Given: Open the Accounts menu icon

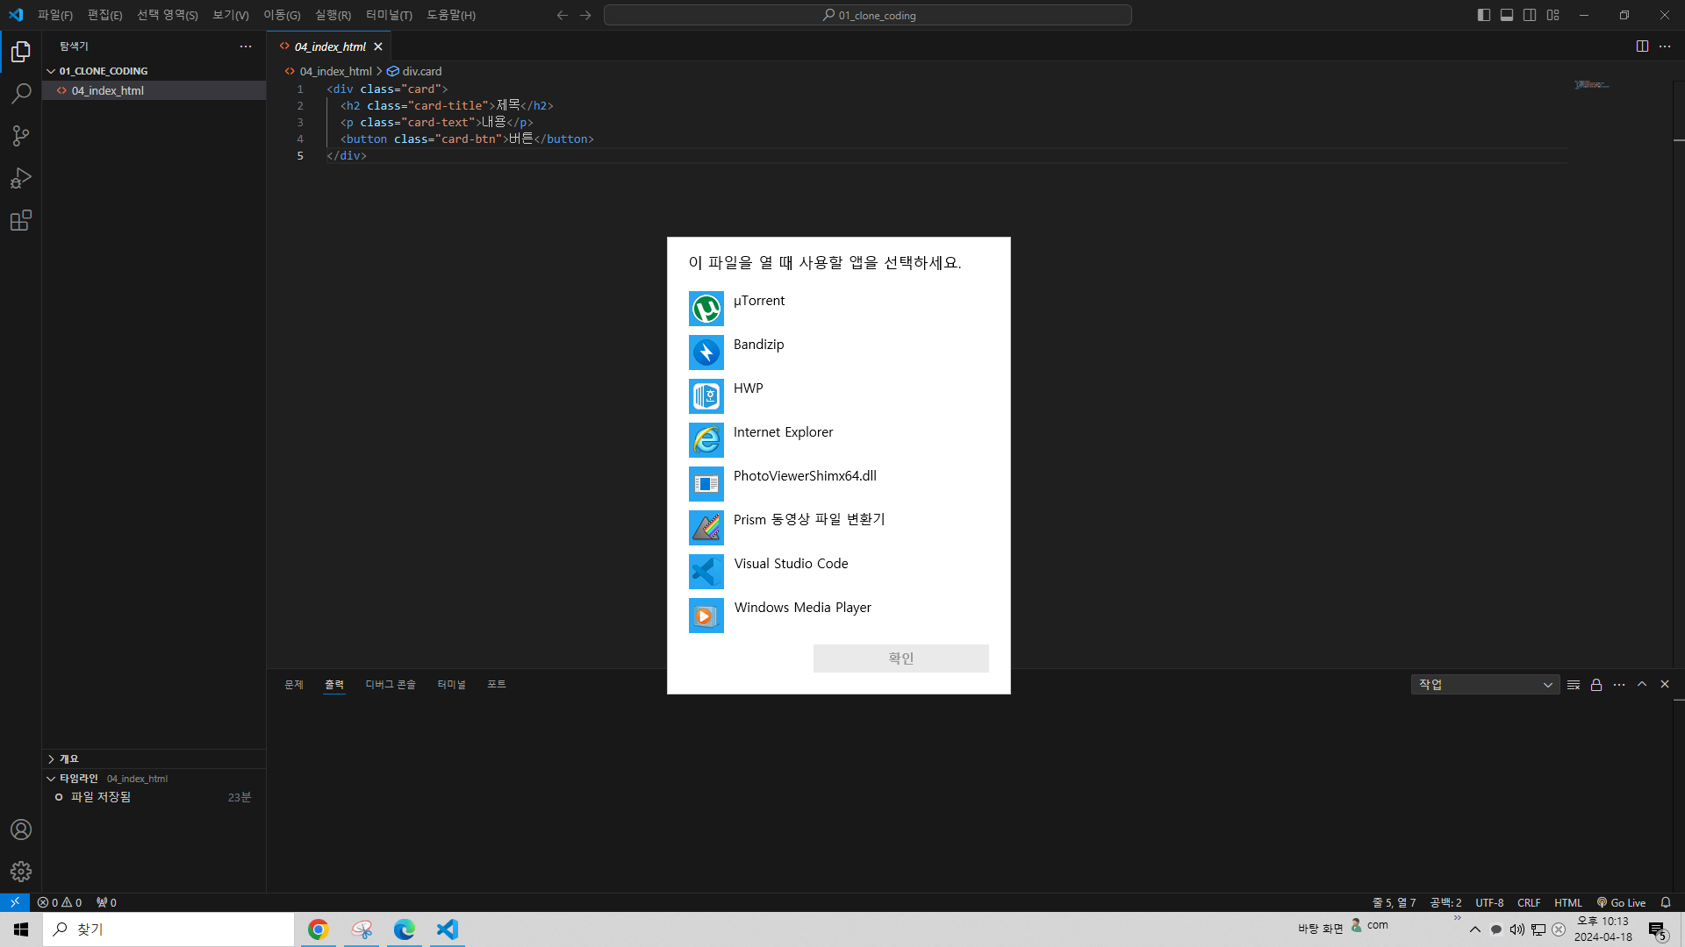Looking at the screenshot, I should point(21,830).
